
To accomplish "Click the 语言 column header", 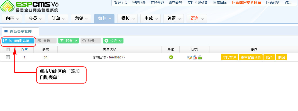I will (x=45, y=50).
